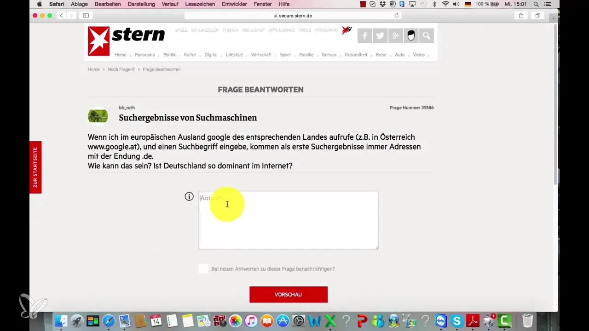Open Gesundheit section in navigation
This screenshot has height=331, width=589.
(x=356, y=55)
